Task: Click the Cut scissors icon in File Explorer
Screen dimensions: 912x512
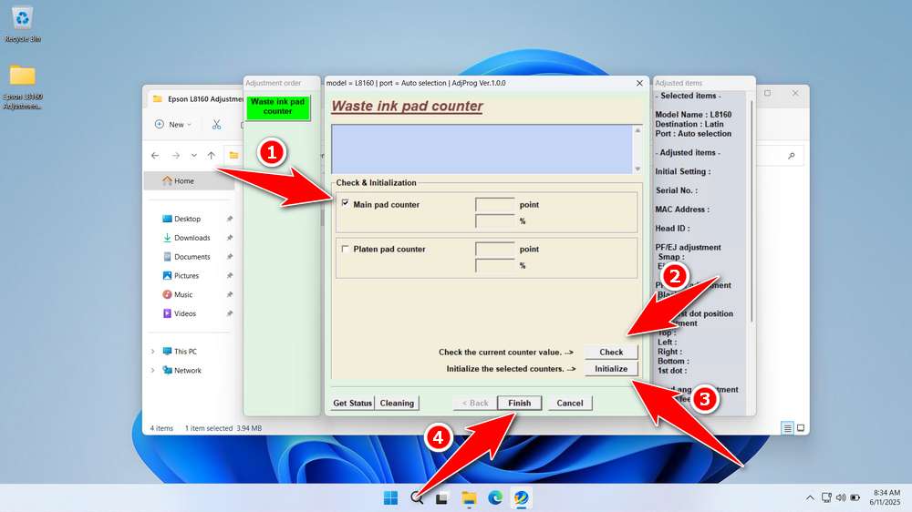Action: (216, 125)
